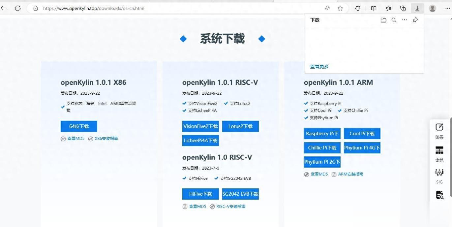Click link icon beside ARM安装指南
This screenshot has width=452, height=227.
pyautogui.click(x=334, y=174)
